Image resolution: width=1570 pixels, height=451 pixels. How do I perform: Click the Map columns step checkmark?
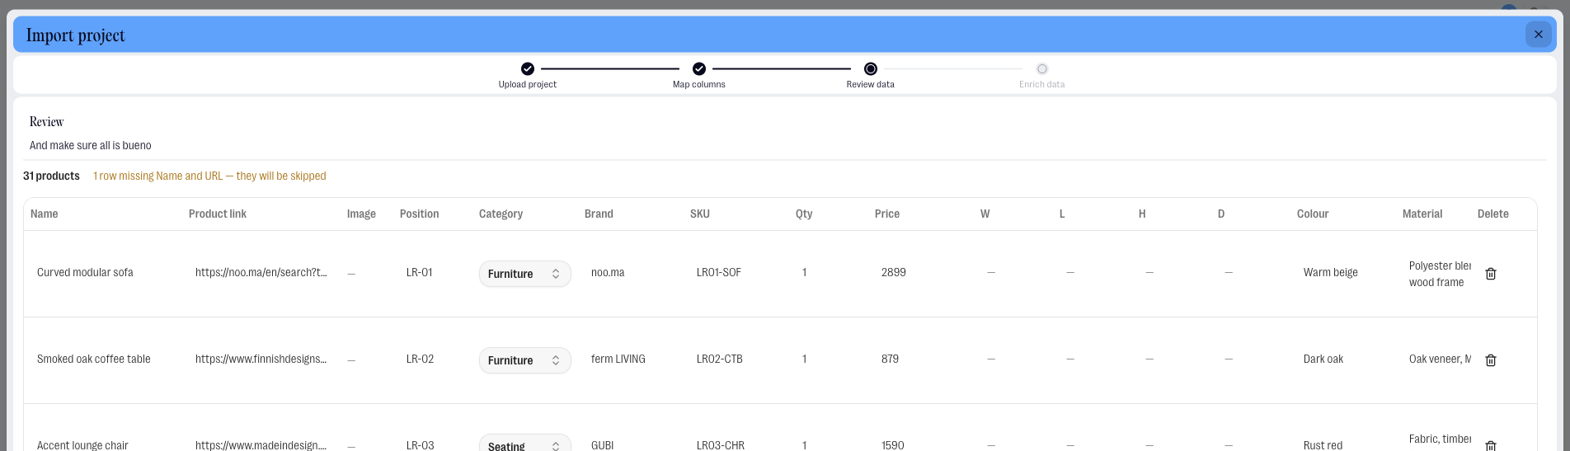(699, 69)
